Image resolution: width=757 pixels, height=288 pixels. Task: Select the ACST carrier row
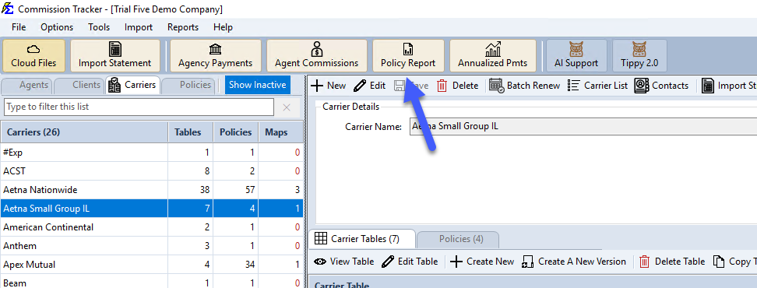152,171
